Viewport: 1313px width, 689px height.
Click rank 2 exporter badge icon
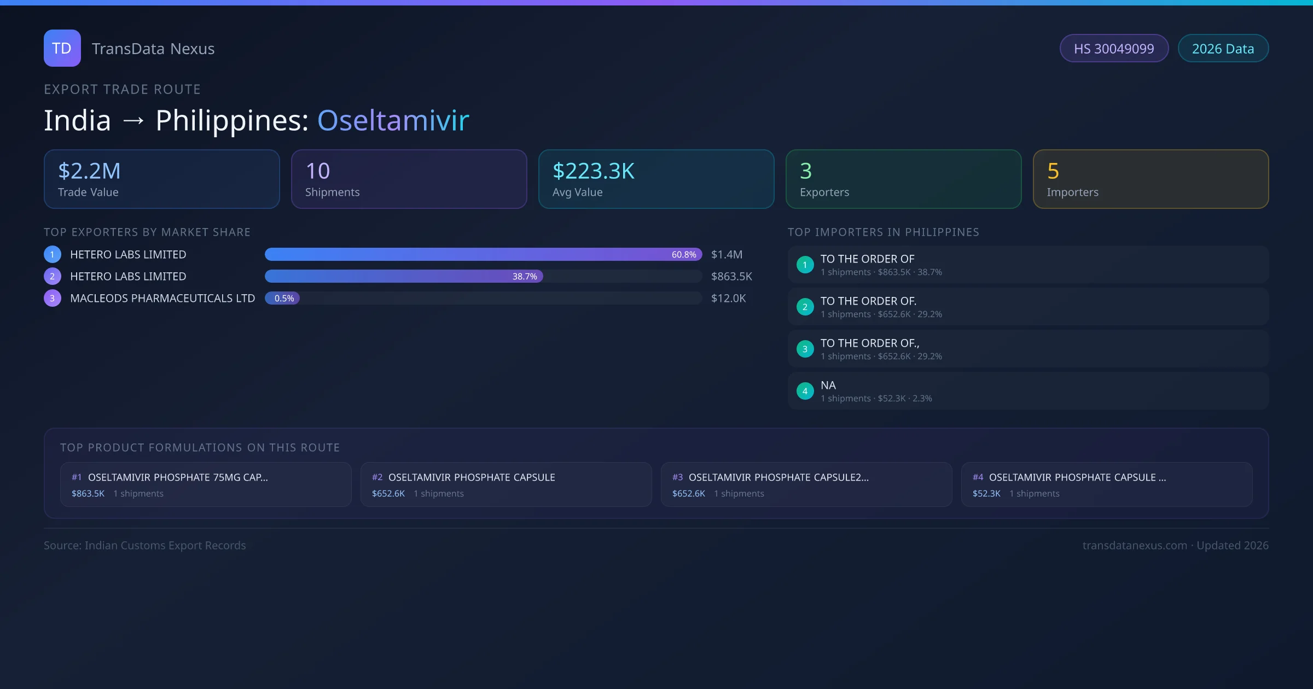(x=53, y=276)
